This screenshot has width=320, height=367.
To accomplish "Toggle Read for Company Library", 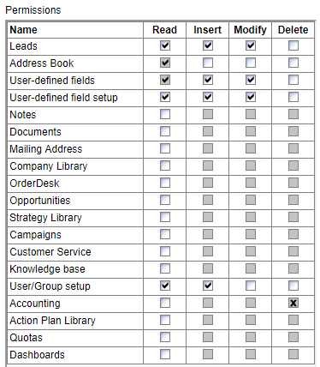I will coord(165,165).
